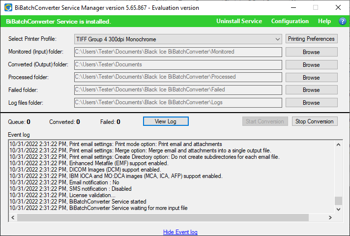Viewport: 350px width, 236px height.
Task: Select the 'SMS notification : Disabled' log line
Action: coord(70,189)
